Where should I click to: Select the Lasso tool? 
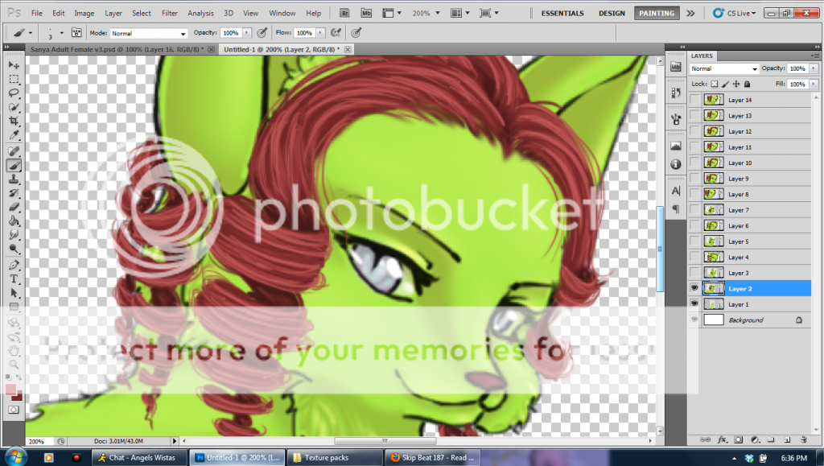tap(14, 93)
